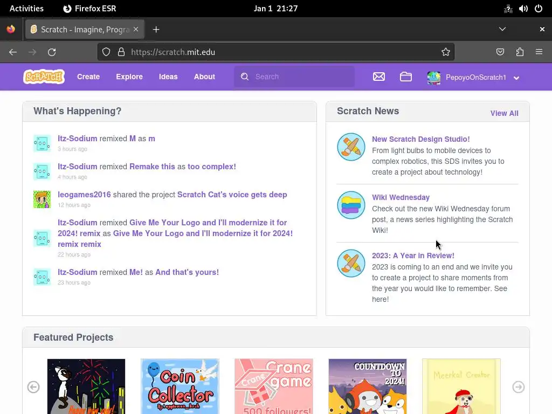Click the New Scratch Design Studio news icon

pyautogui.click(x=351, y=147)
